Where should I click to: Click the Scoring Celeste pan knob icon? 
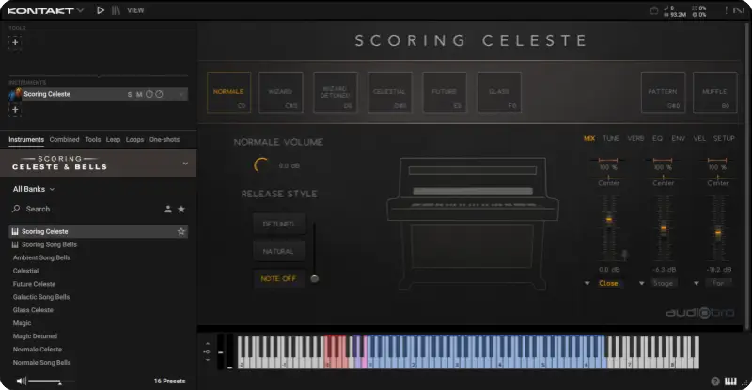(x=159, y=94)
